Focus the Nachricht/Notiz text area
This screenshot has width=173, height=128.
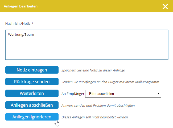click(x=87, y=45)
